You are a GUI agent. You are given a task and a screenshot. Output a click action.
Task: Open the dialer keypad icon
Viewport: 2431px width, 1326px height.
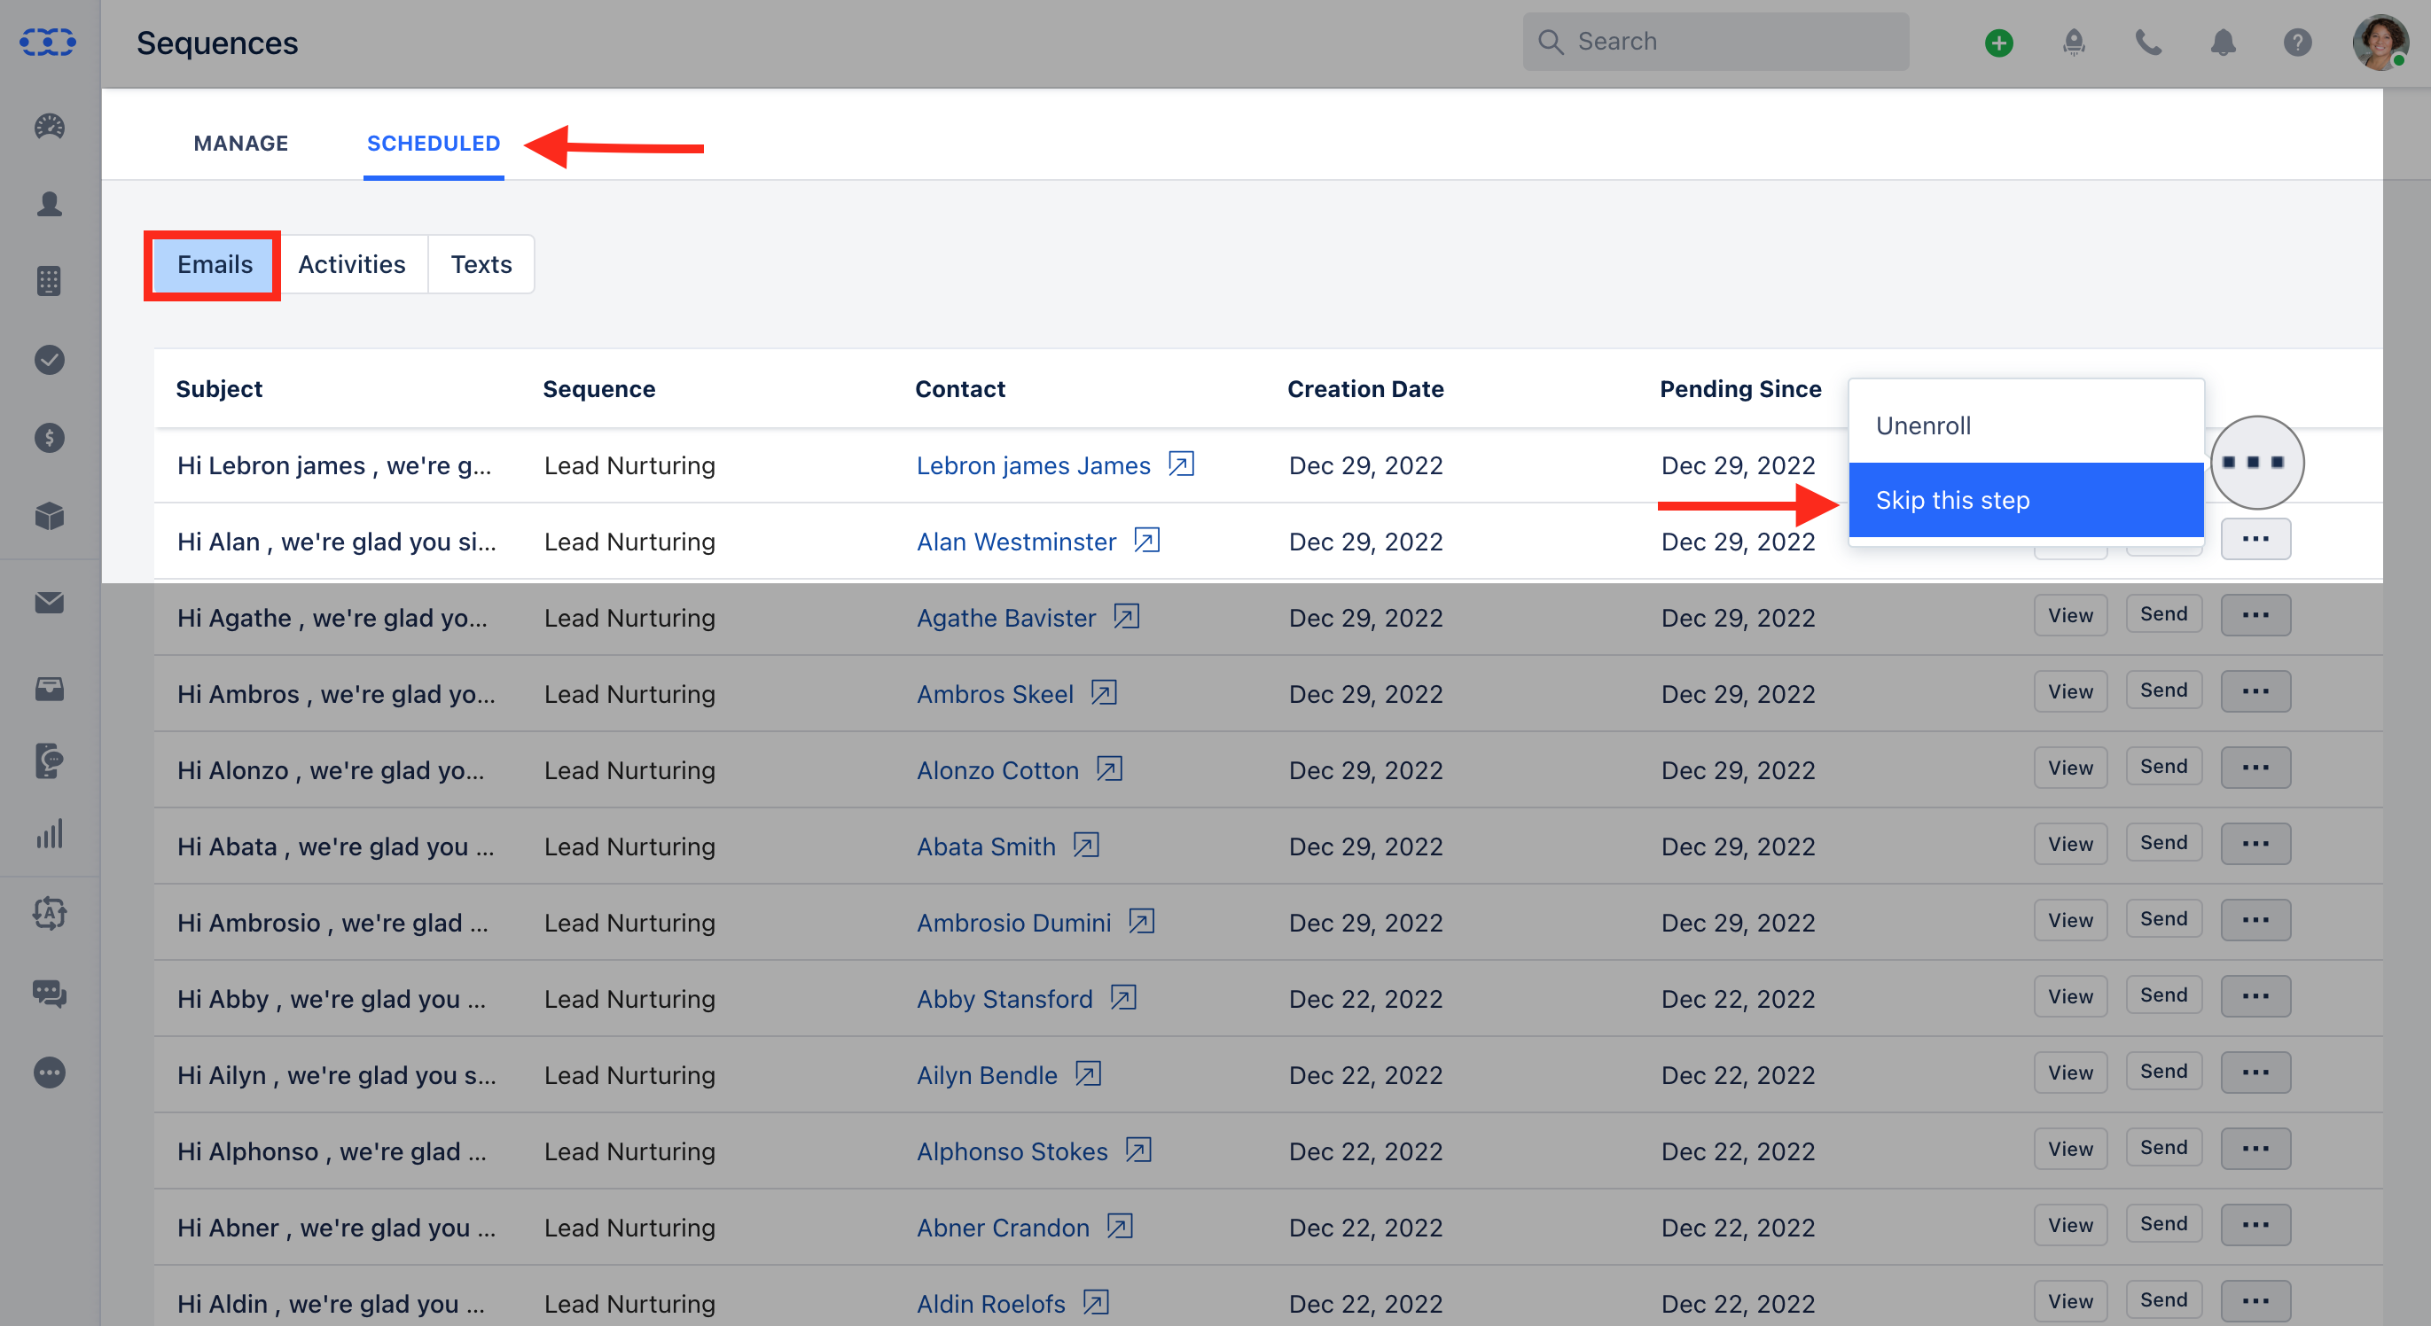(x=48, y=280)
